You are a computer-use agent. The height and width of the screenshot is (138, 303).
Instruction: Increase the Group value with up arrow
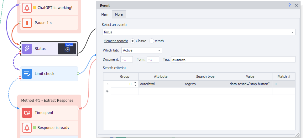[x=135, y=82]
